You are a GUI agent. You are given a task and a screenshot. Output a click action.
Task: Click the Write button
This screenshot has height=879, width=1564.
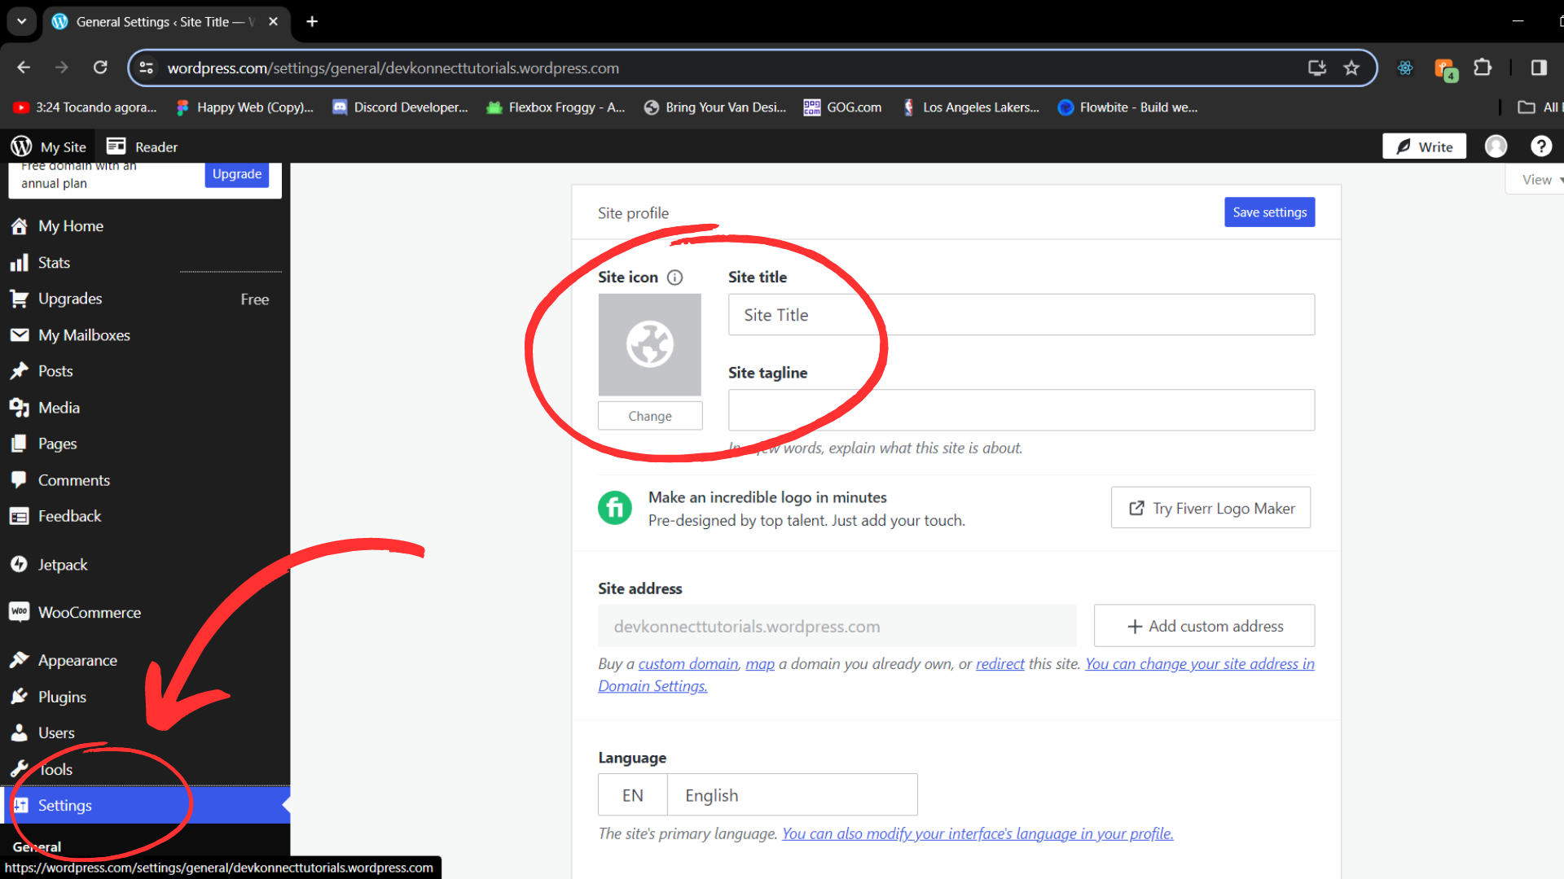(1424, 146)
